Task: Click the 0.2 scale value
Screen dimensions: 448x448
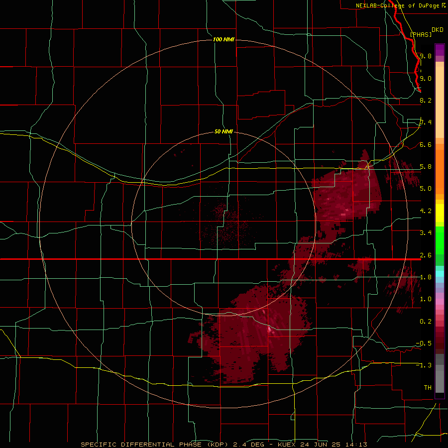Action: [x=426, y=322]
